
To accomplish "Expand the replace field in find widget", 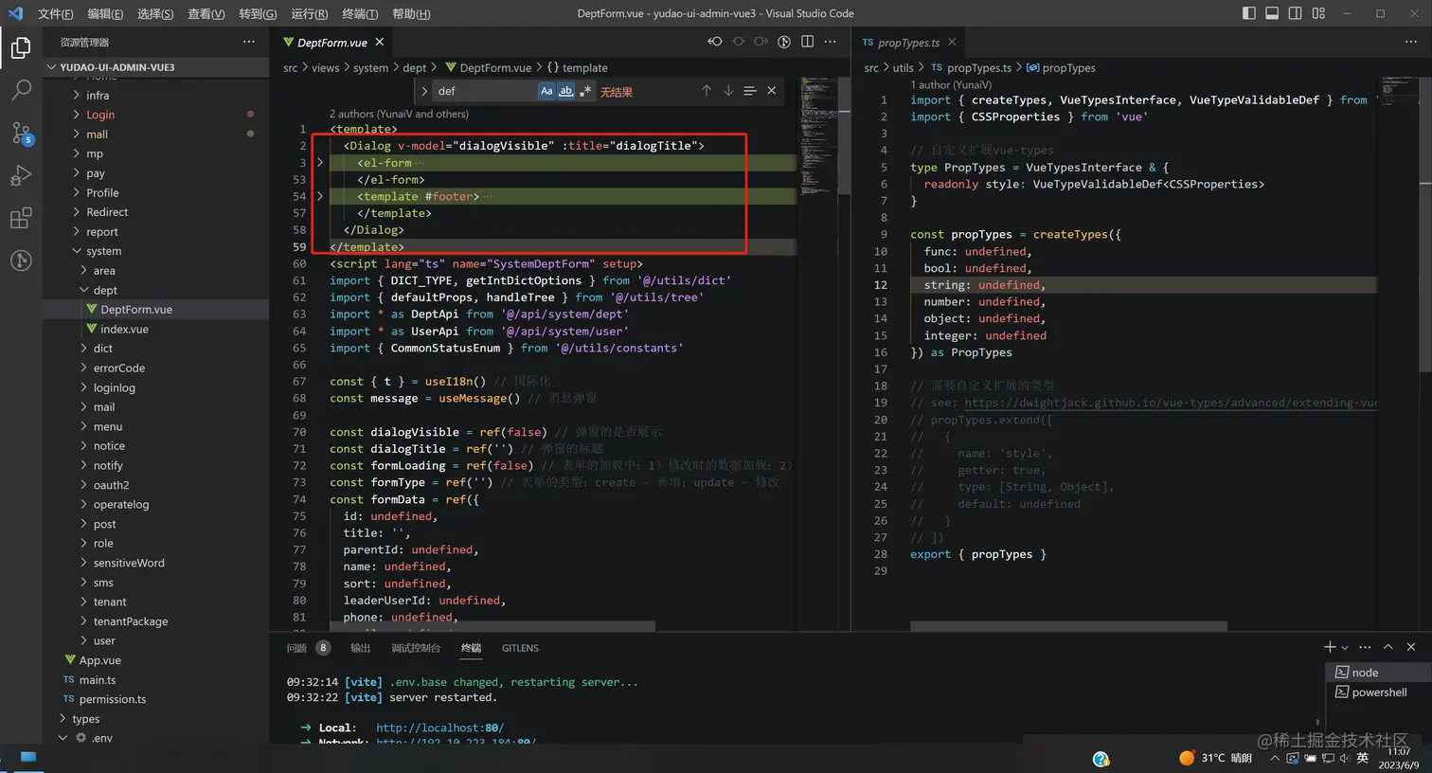I will tap(424, 91).
